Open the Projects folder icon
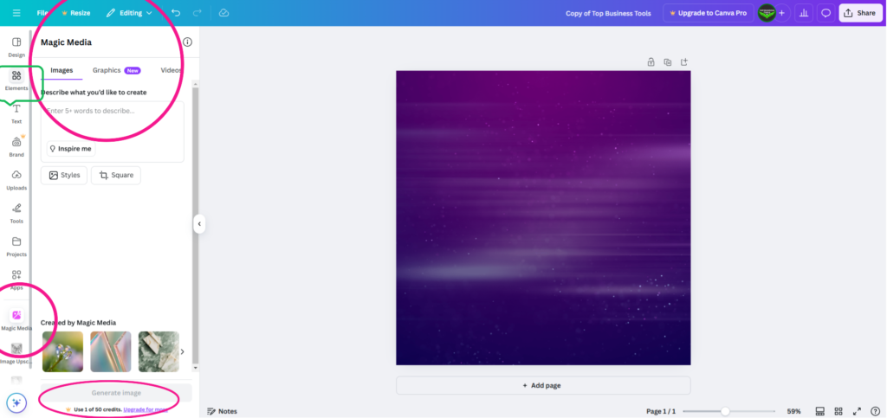 coord(16,246)
